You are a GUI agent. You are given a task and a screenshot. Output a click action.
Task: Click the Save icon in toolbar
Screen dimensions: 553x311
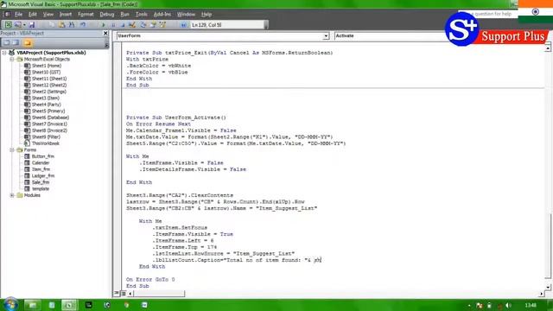(32, 25)
